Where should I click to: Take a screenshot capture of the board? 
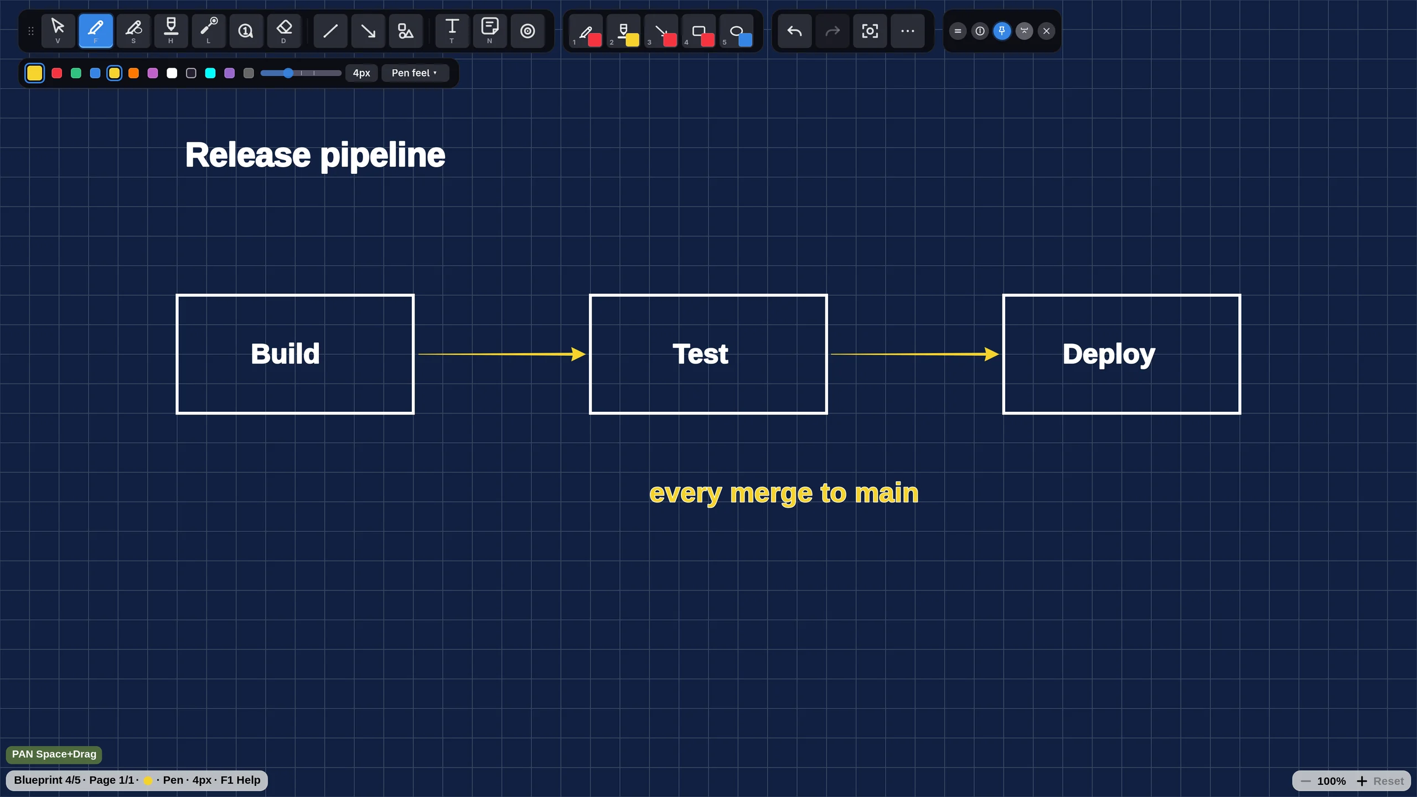click(870, 31)
